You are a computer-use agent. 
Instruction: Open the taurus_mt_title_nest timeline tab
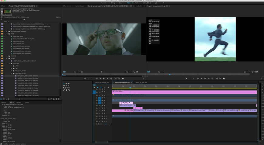pos(141,82)
